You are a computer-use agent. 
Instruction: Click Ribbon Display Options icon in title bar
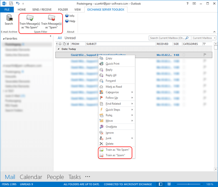[194, 4]
